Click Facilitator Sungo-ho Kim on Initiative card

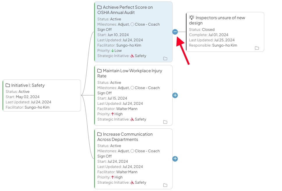pyautogui.click(x=28, y=107)
